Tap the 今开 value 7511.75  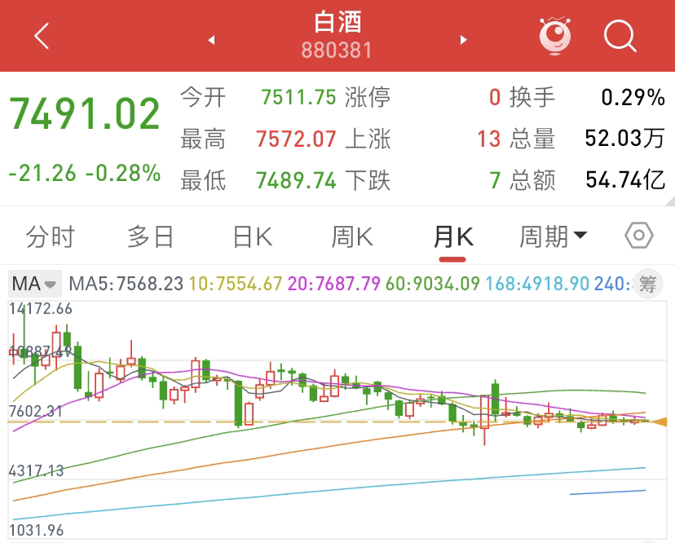298,97
